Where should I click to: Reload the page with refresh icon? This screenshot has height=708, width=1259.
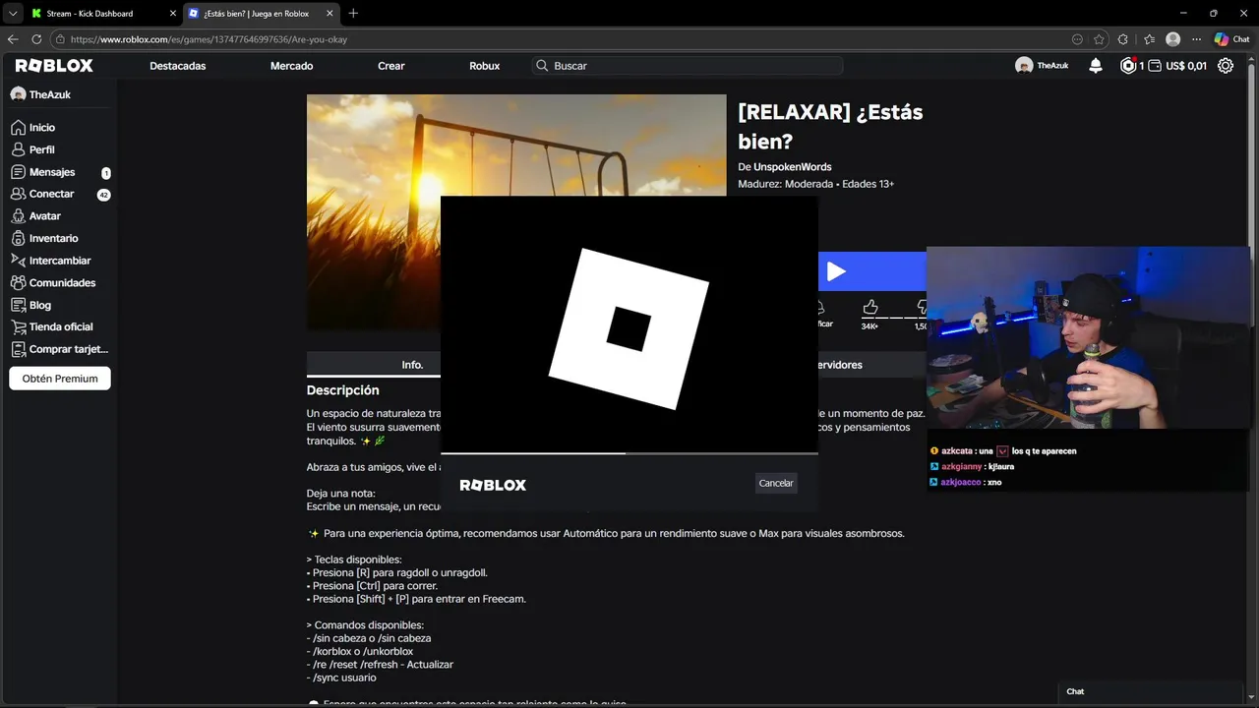[x=36, y=39]
